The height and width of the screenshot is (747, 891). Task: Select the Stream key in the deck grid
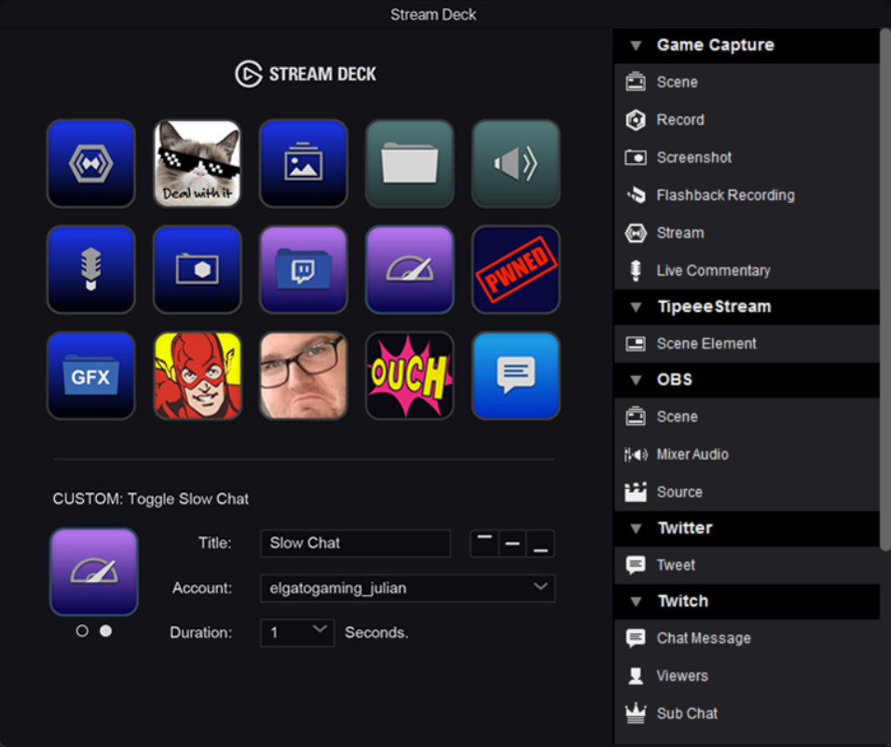tap(91, 164)
